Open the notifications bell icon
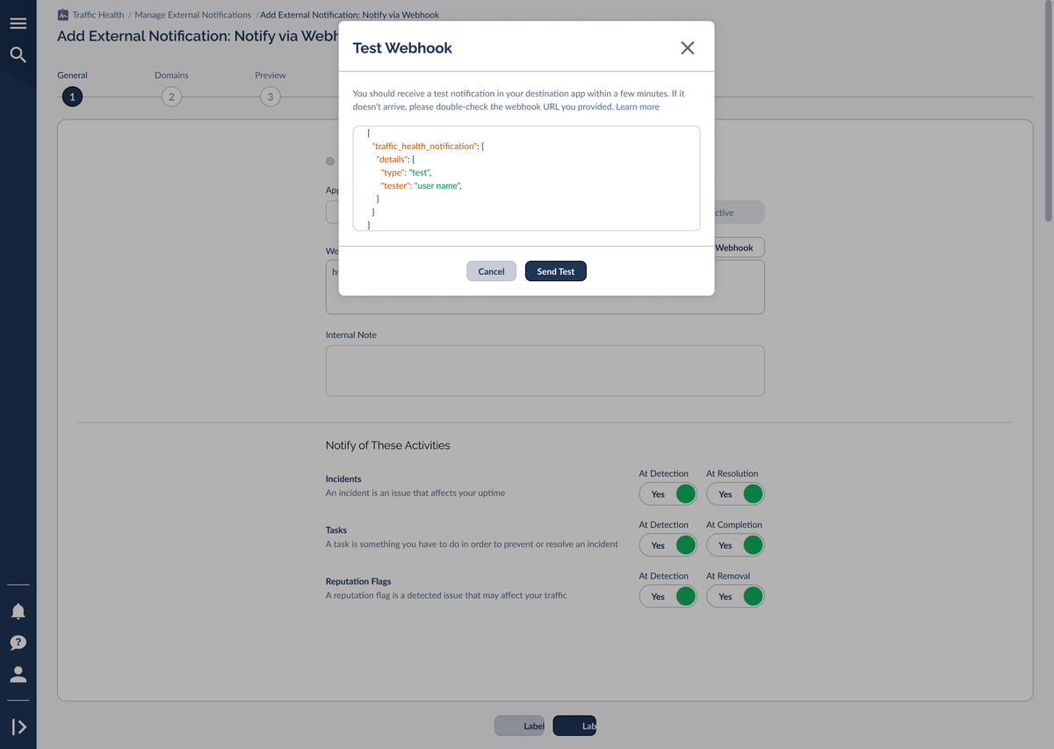This screenshot has height=749, width=1054. point(18,611)
